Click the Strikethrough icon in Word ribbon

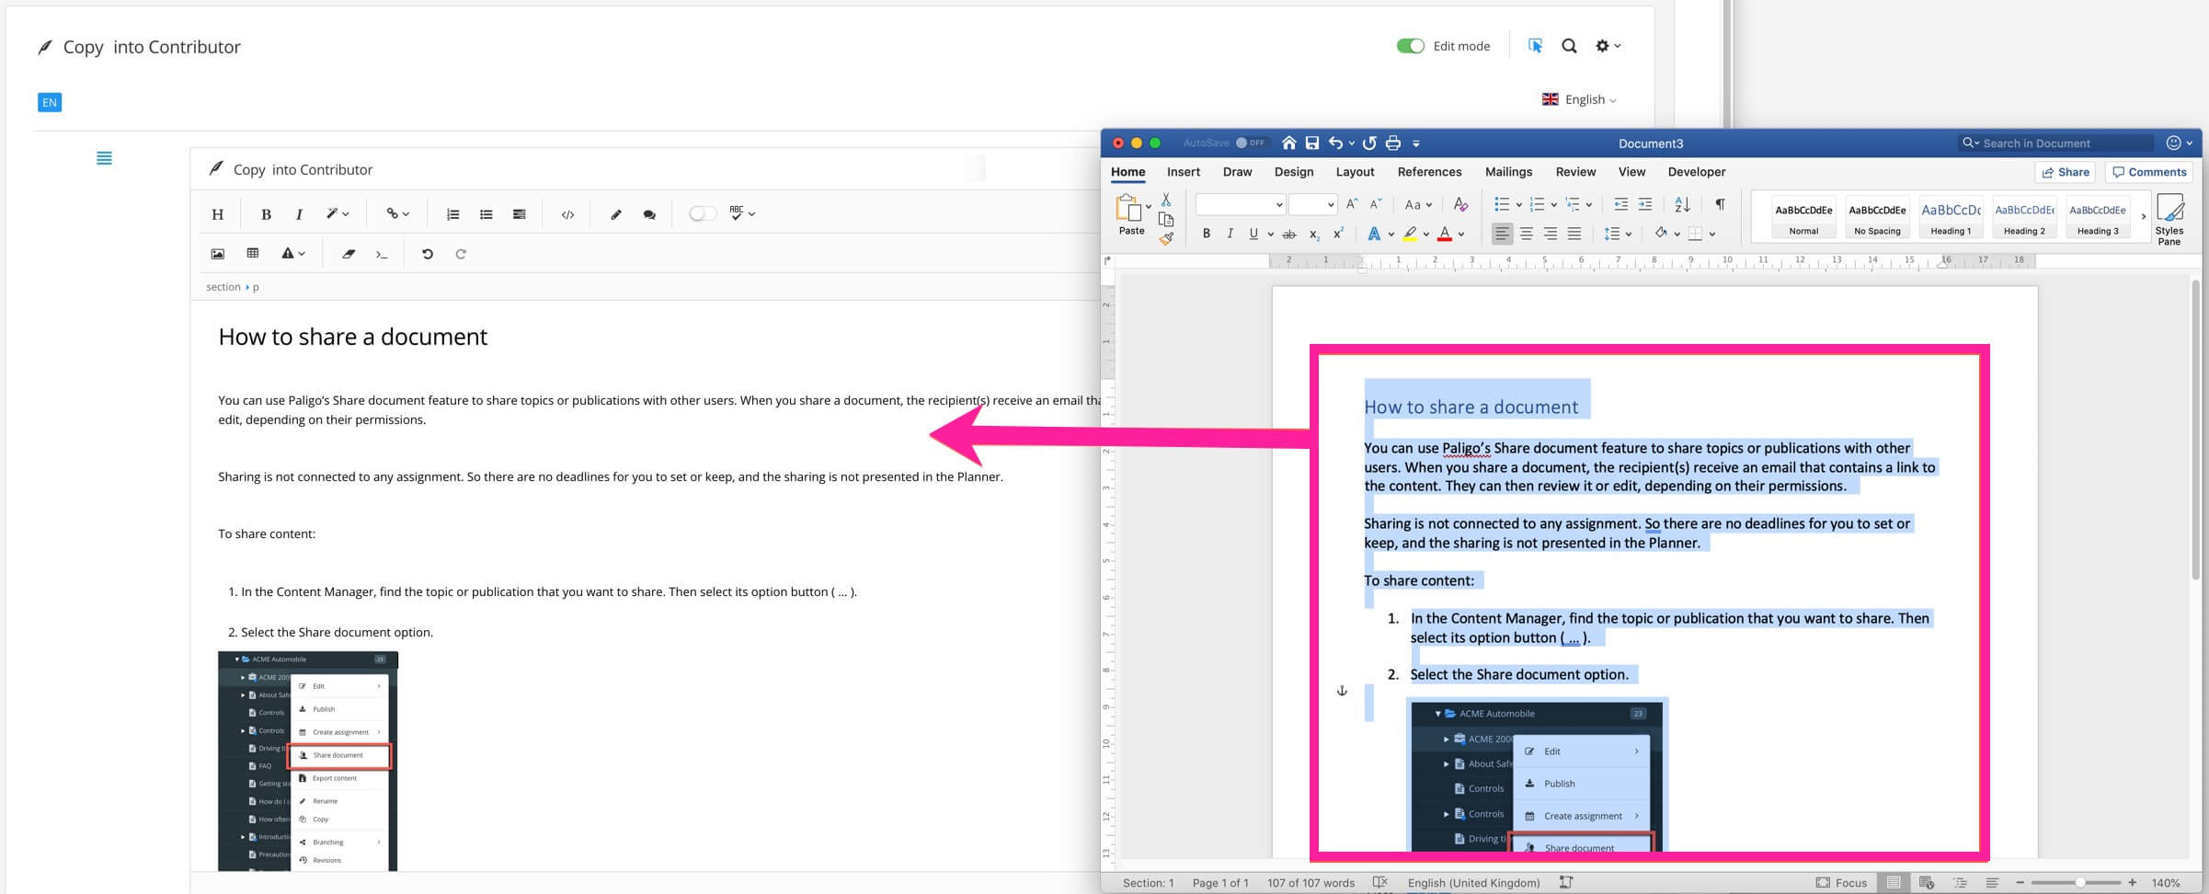(1288, 235)
